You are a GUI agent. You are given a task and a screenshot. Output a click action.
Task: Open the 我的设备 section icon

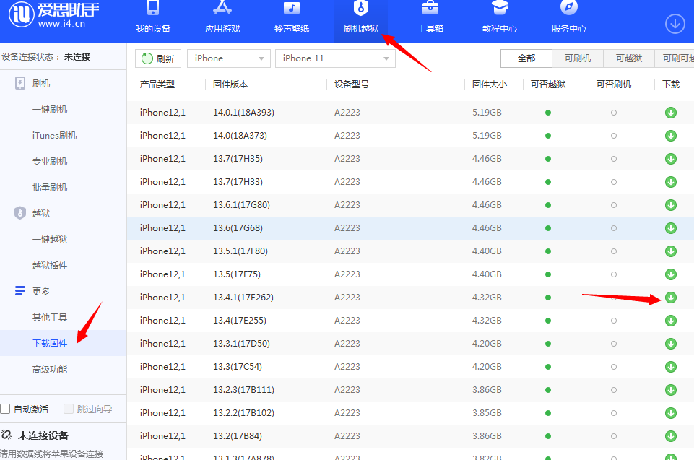tap(153, 7)
